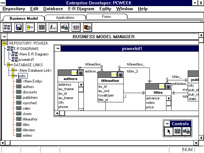Collapse the DATABASE LINKS tree branch
This screenshot has width=204, height=153.
(x=9, y=65)
